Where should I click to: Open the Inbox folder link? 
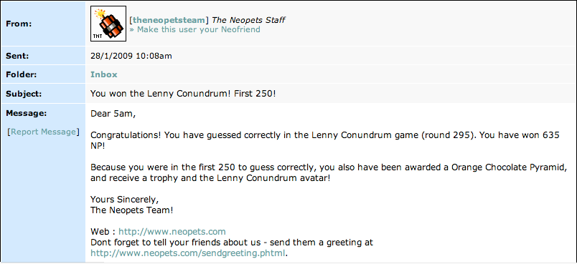[x=104, y=74]
